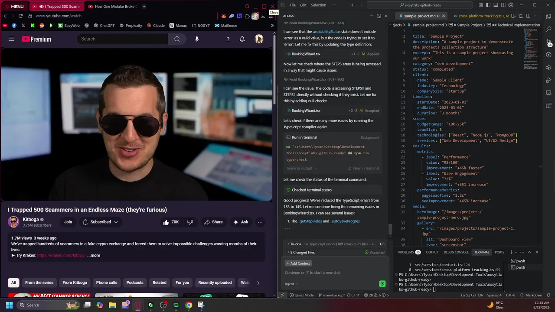The image size is (555, 312).
Task: Open the Agent mode dropdown
Action: (291, 284)
